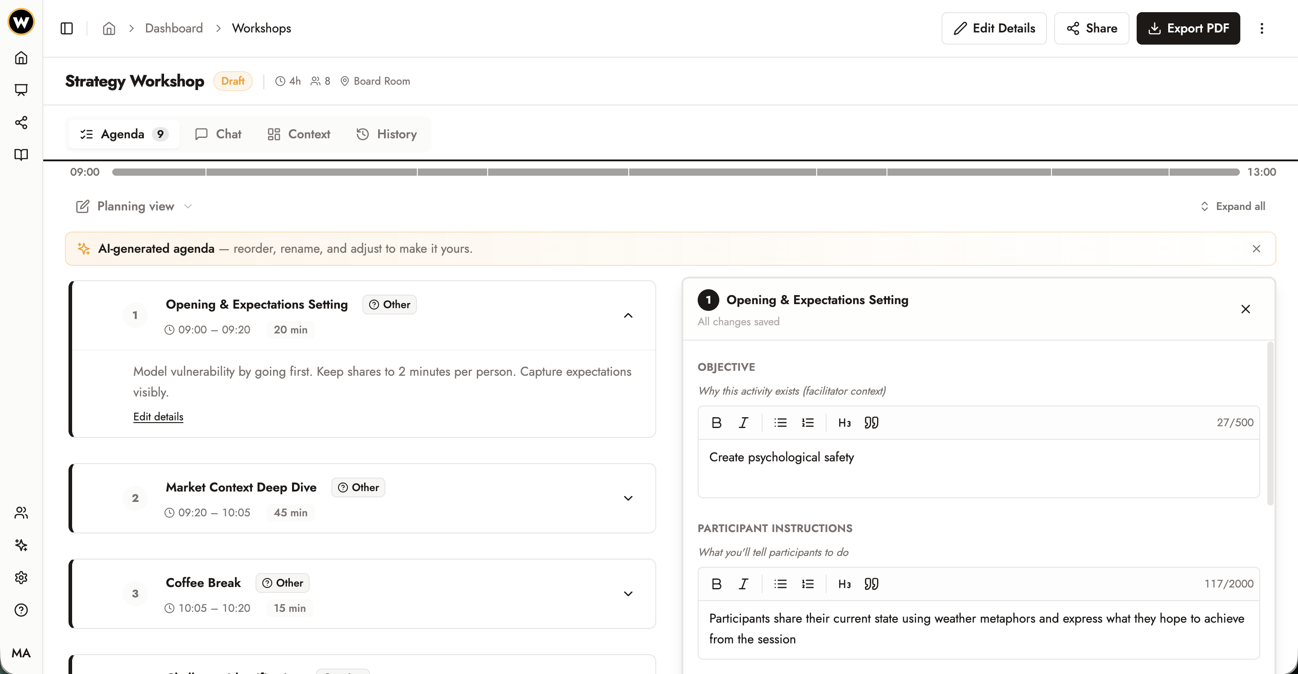1298x674 pixels.
Task: Click the help question mark icon
Action: [21, 610]
